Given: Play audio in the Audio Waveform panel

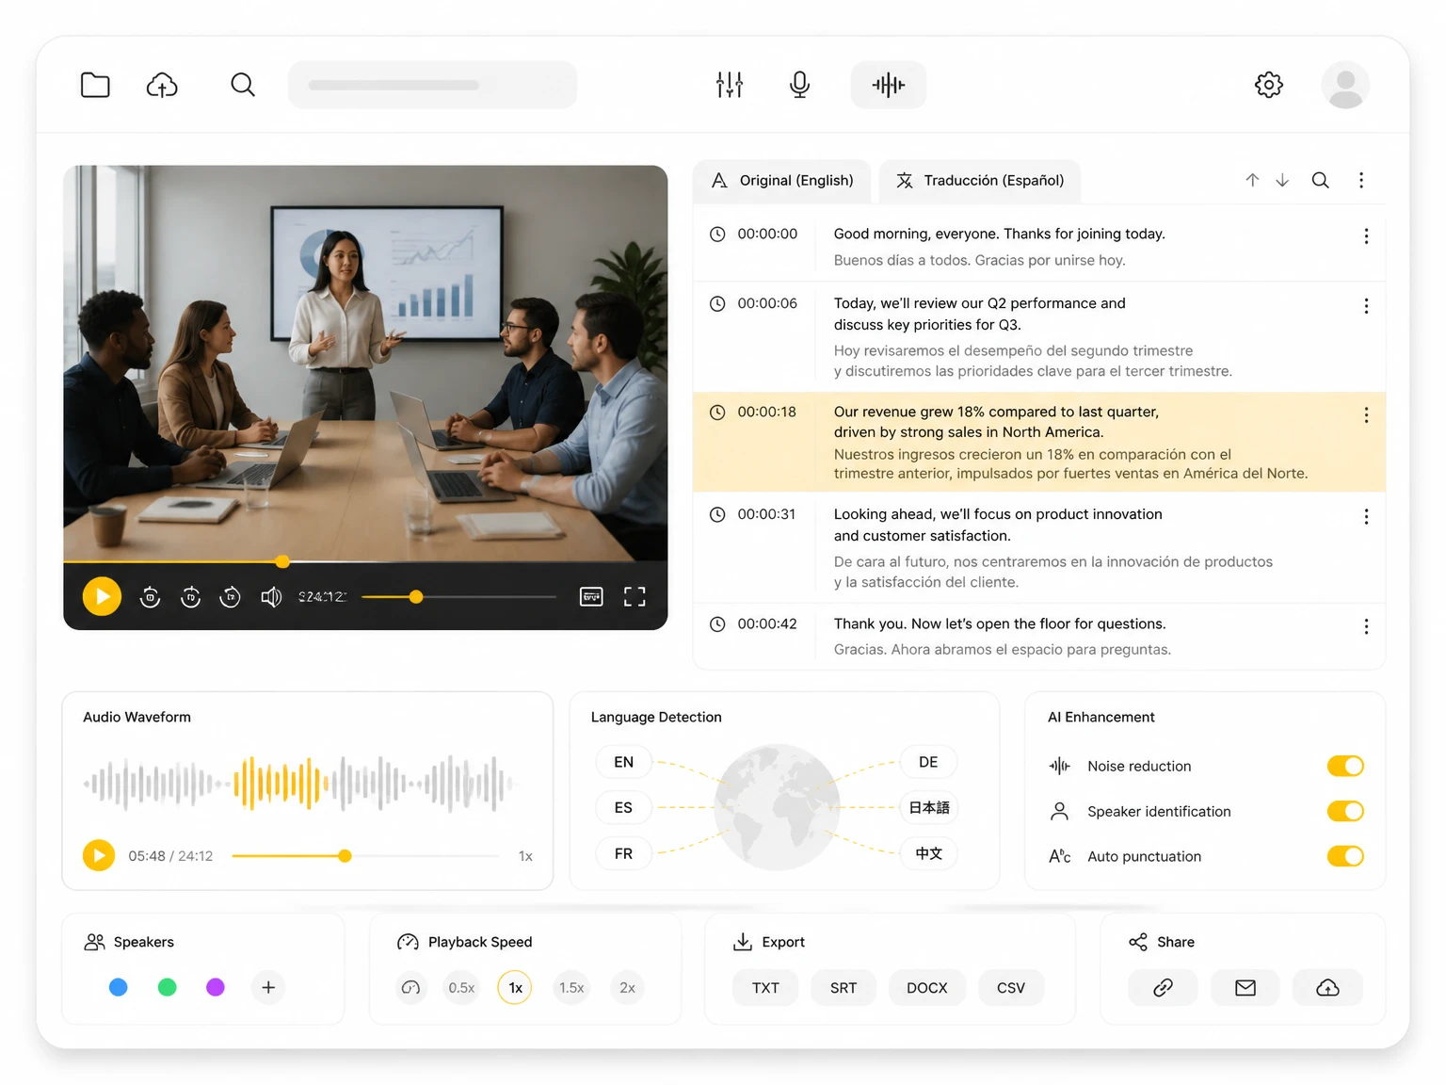Looking at the screenshot, I should tap(99, 855).
